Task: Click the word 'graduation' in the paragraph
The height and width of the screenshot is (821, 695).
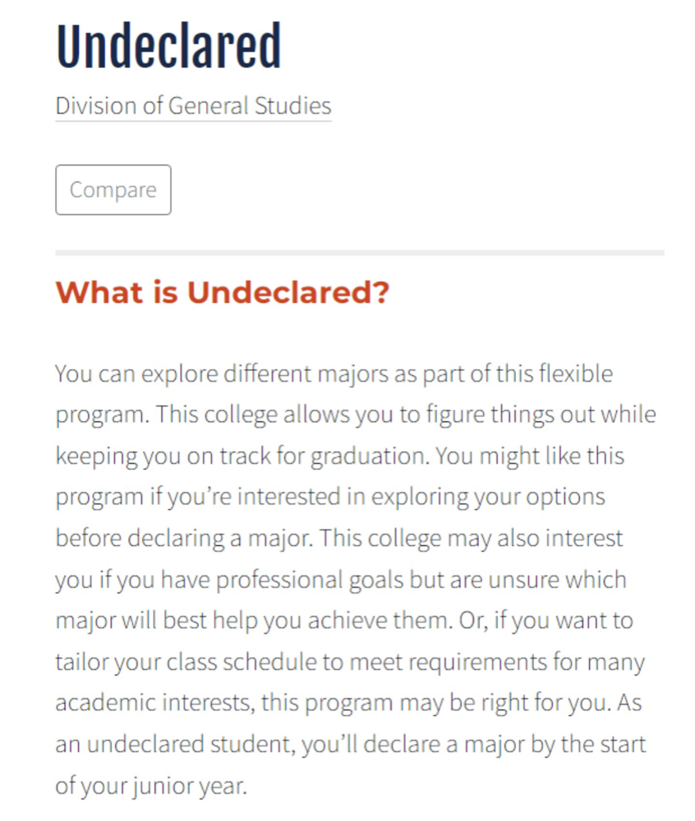Action: 371,456
